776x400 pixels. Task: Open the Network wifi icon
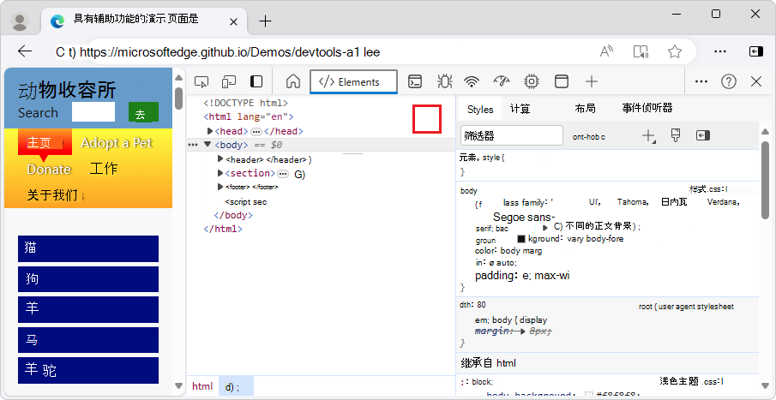tap(472, 82)
